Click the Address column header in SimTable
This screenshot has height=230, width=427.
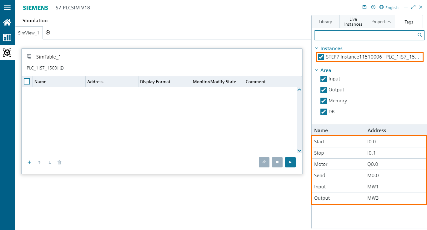[x=112, y=82]
